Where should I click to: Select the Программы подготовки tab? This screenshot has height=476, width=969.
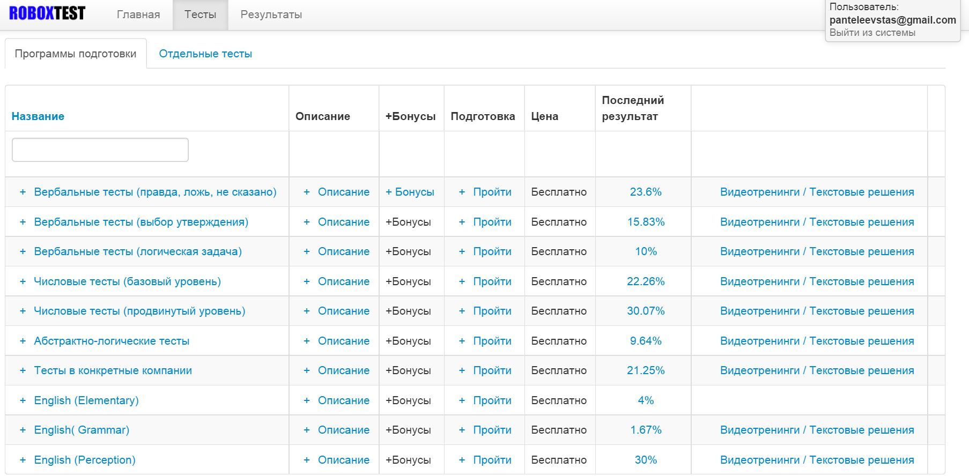[x=76, y=54]
